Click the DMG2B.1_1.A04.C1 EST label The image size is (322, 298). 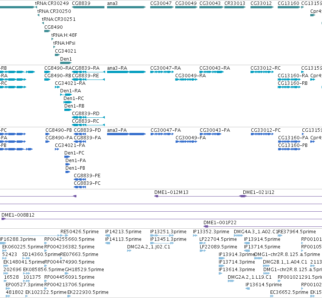[285, 262]
